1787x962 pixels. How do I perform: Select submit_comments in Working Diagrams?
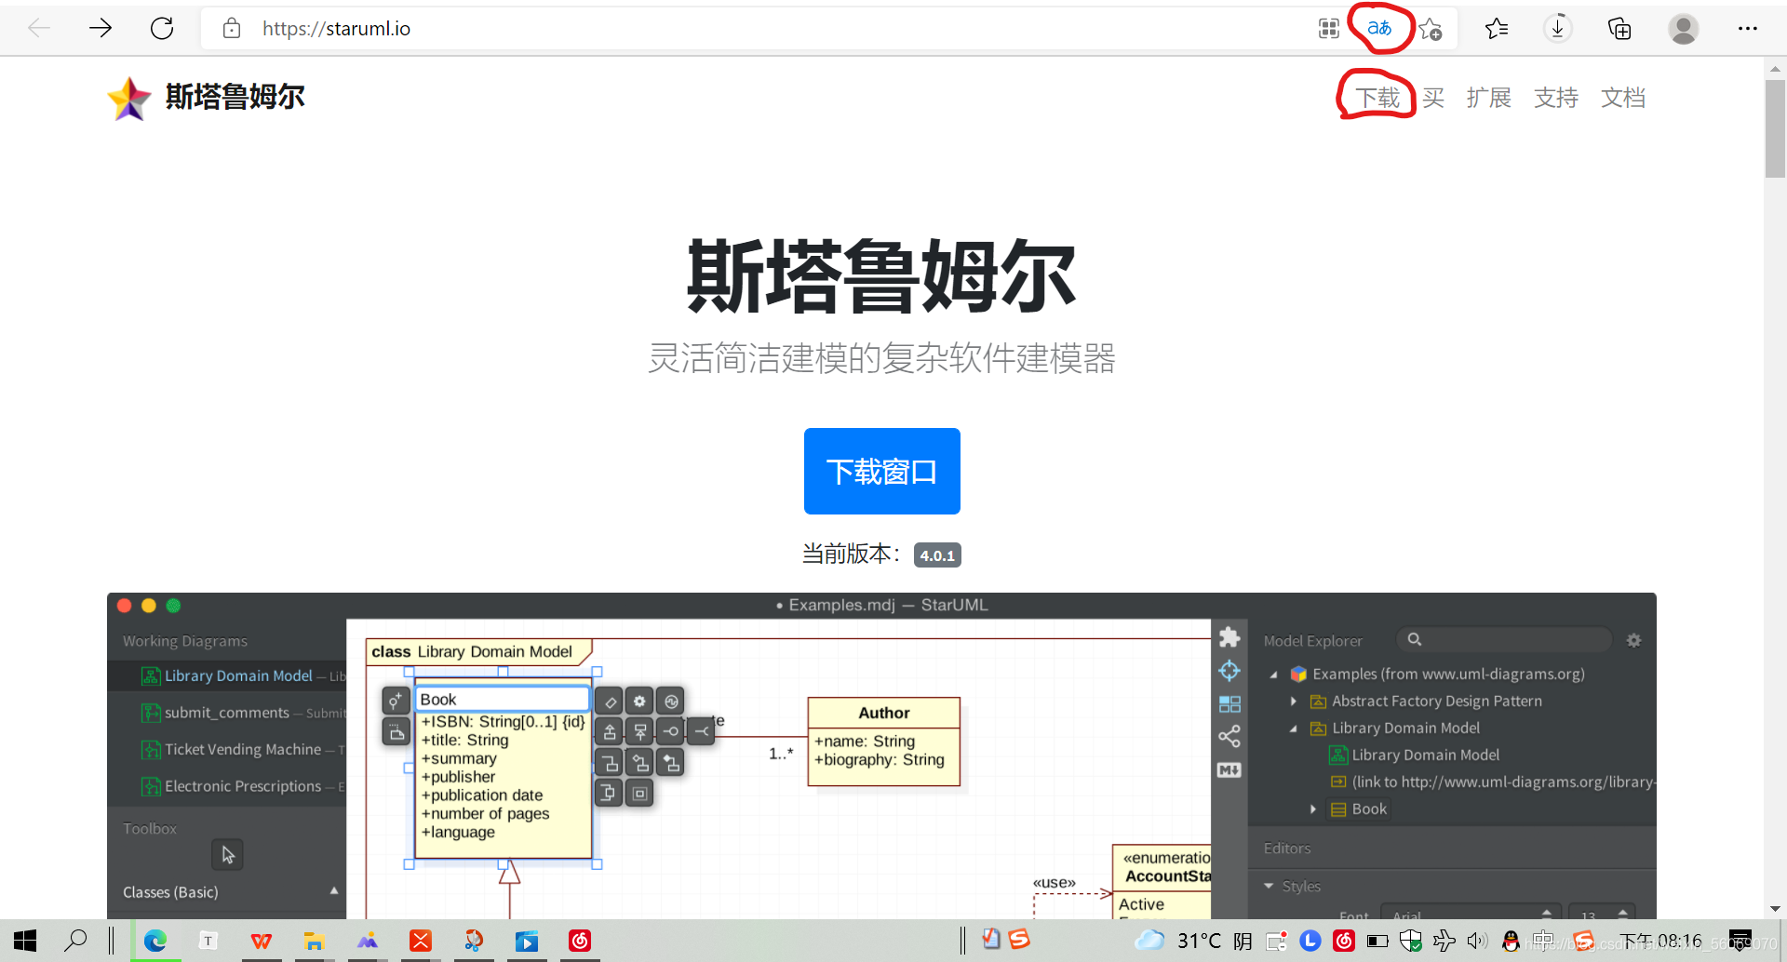pyautogui.click(x=227, y=713)
